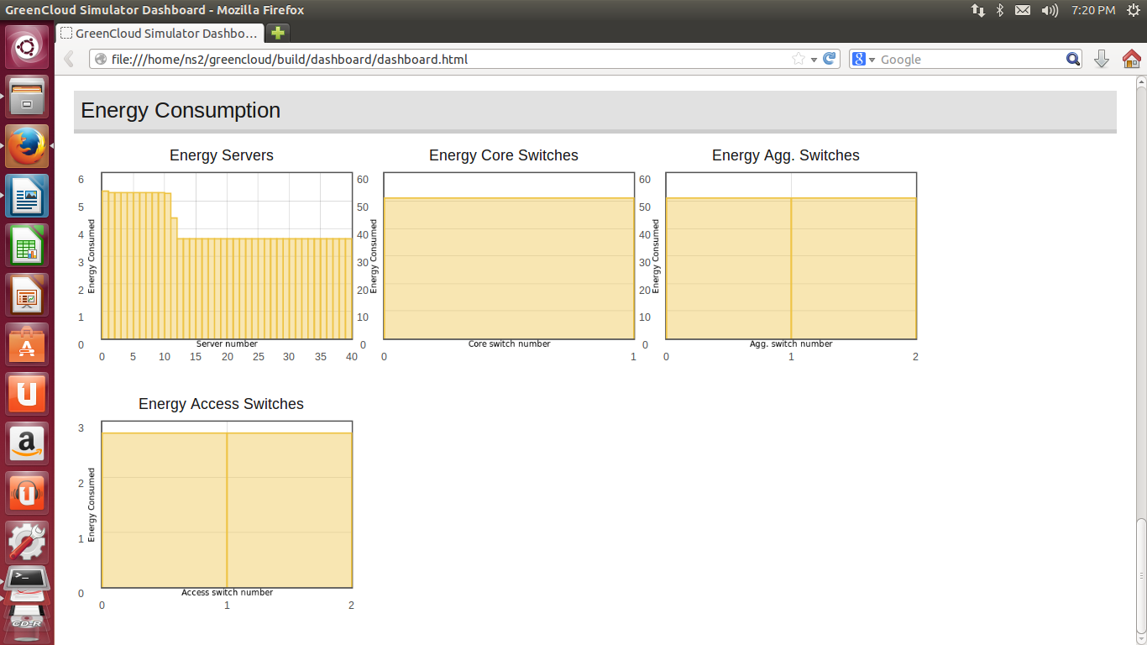1147x645 pixels.
Task: Open the Ubuntu One launcher icon
Action: coord(27,394)
